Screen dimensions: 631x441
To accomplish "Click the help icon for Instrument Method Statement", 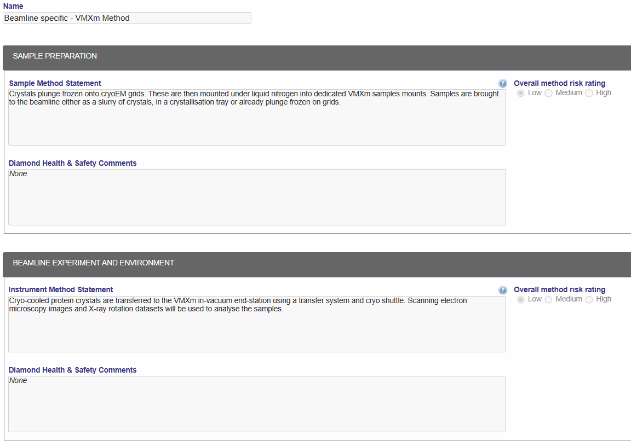I will pyautogui.click(x=503, y=290).
